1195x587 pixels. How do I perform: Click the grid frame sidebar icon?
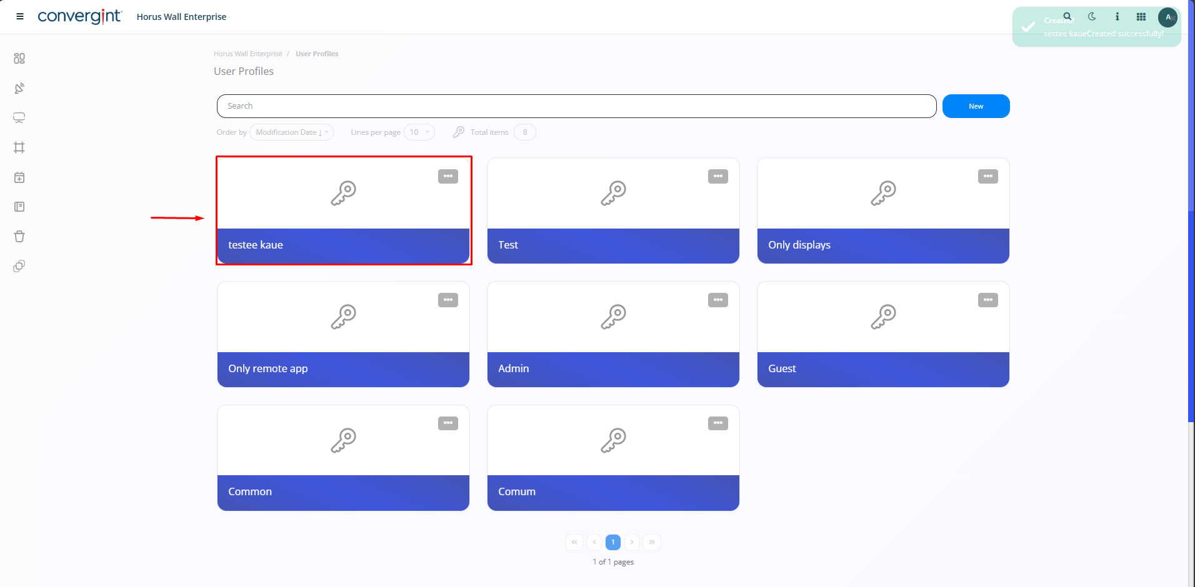tap(19, 147)
